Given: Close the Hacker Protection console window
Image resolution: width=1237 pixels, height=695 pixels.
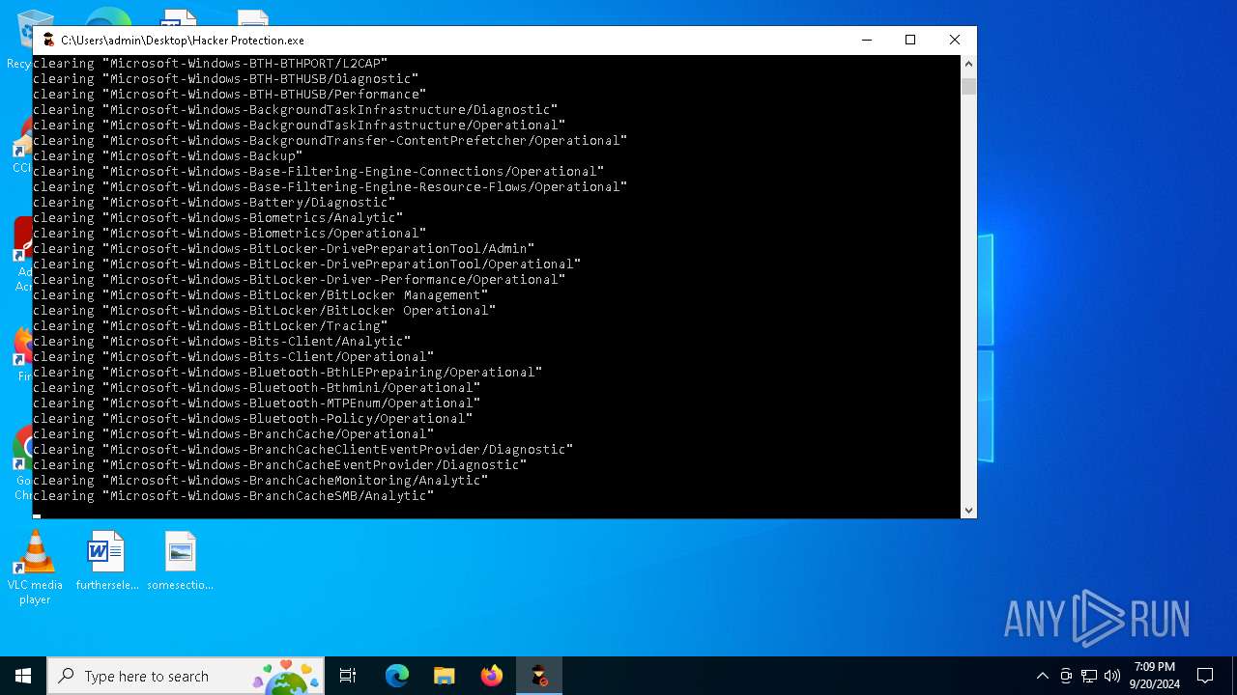Looking at the screenshot, I should click(x=955, y=40).
